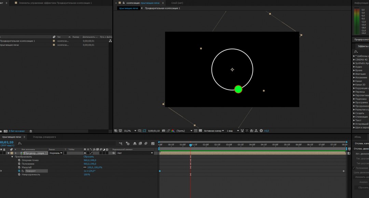Toggle the Непрозрачность opacity stopwatch
Viewport: 369px width, 198px height.
pyautogui.click(x=19, y=175)
